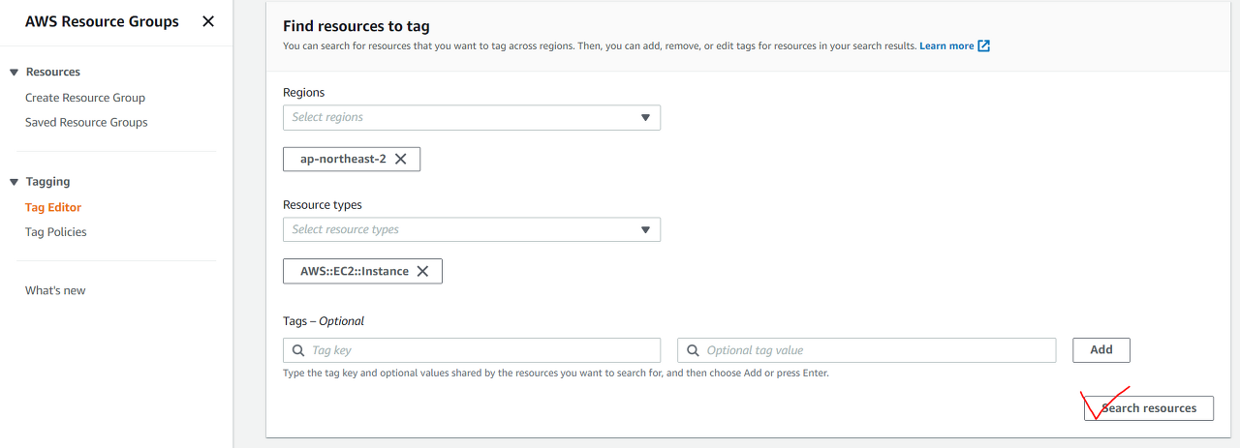
Task: Open the Select resource types dropdown
Action: point(472,229)
